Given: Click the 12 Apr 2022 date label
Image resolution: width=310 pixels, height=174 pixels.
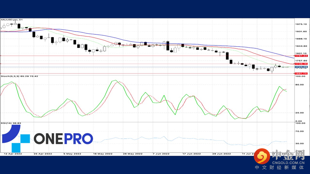Looking at the screenshot, I should click(13, 154).
